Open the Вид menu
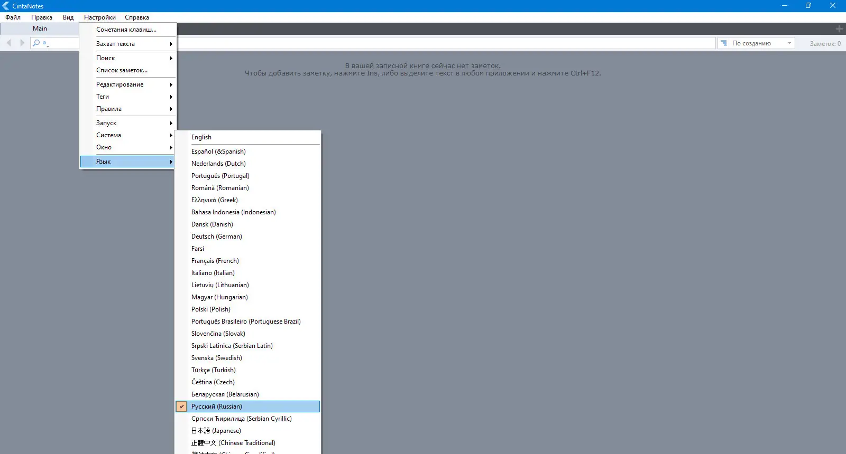The width and height of the screenshot is (846, 454). [x=68, y=17]
